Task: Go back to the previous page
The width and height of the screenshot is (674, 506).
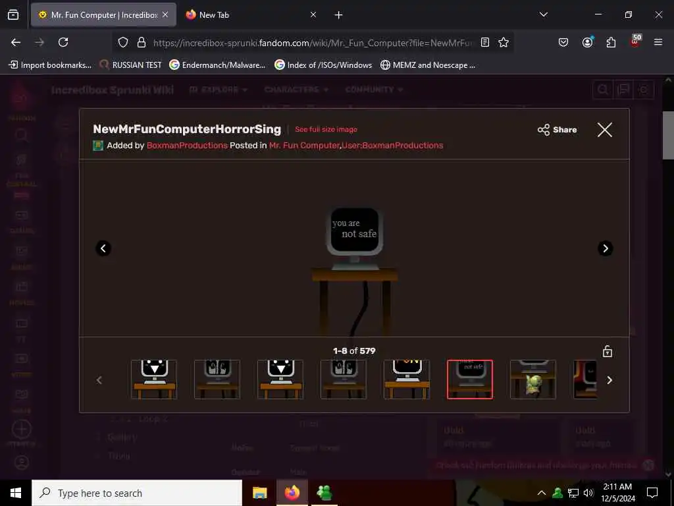Action: (x=16, y=42)
